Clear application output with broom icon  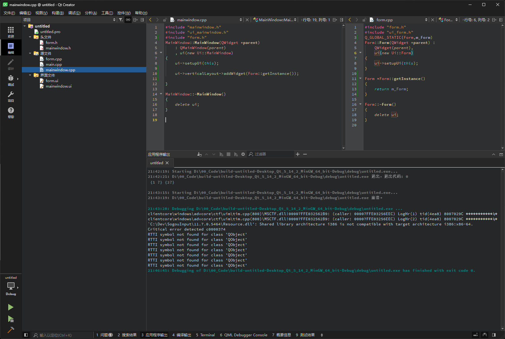[x=199, y=154]
